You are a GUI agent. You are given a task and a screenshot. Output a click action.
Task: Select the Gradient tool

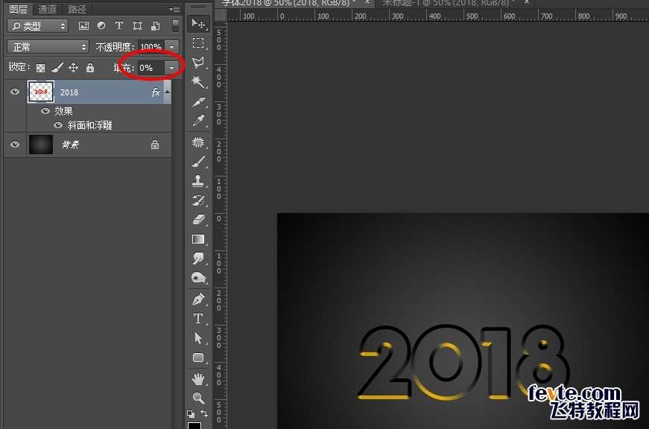pos(198,239)
